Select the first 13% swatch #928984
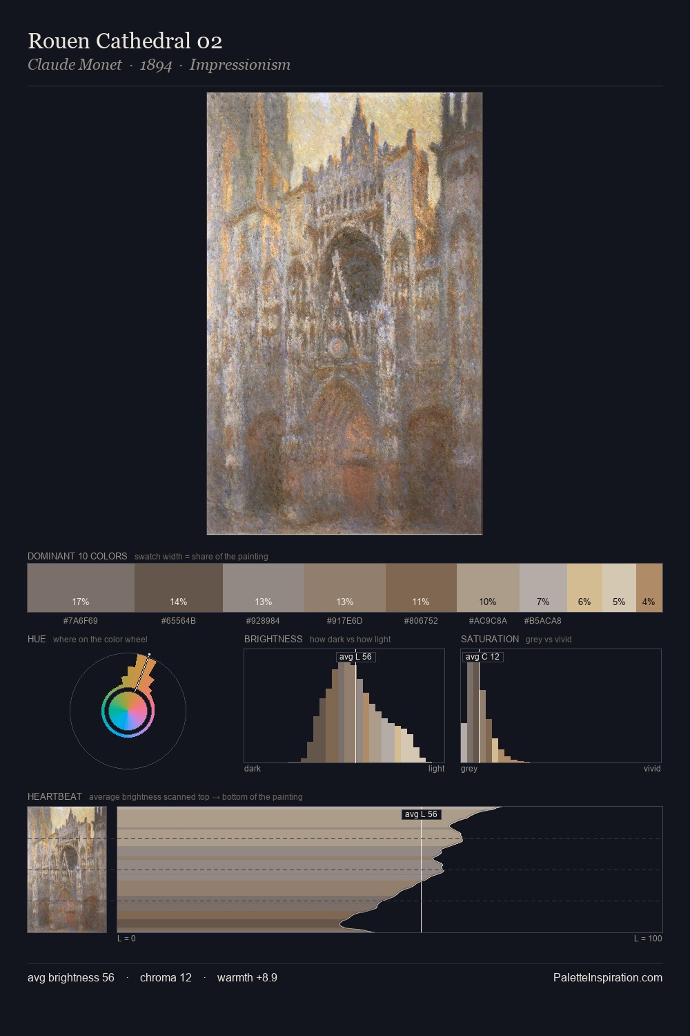The width and height of the screenshot is (690, 1036). click(264, 588)
